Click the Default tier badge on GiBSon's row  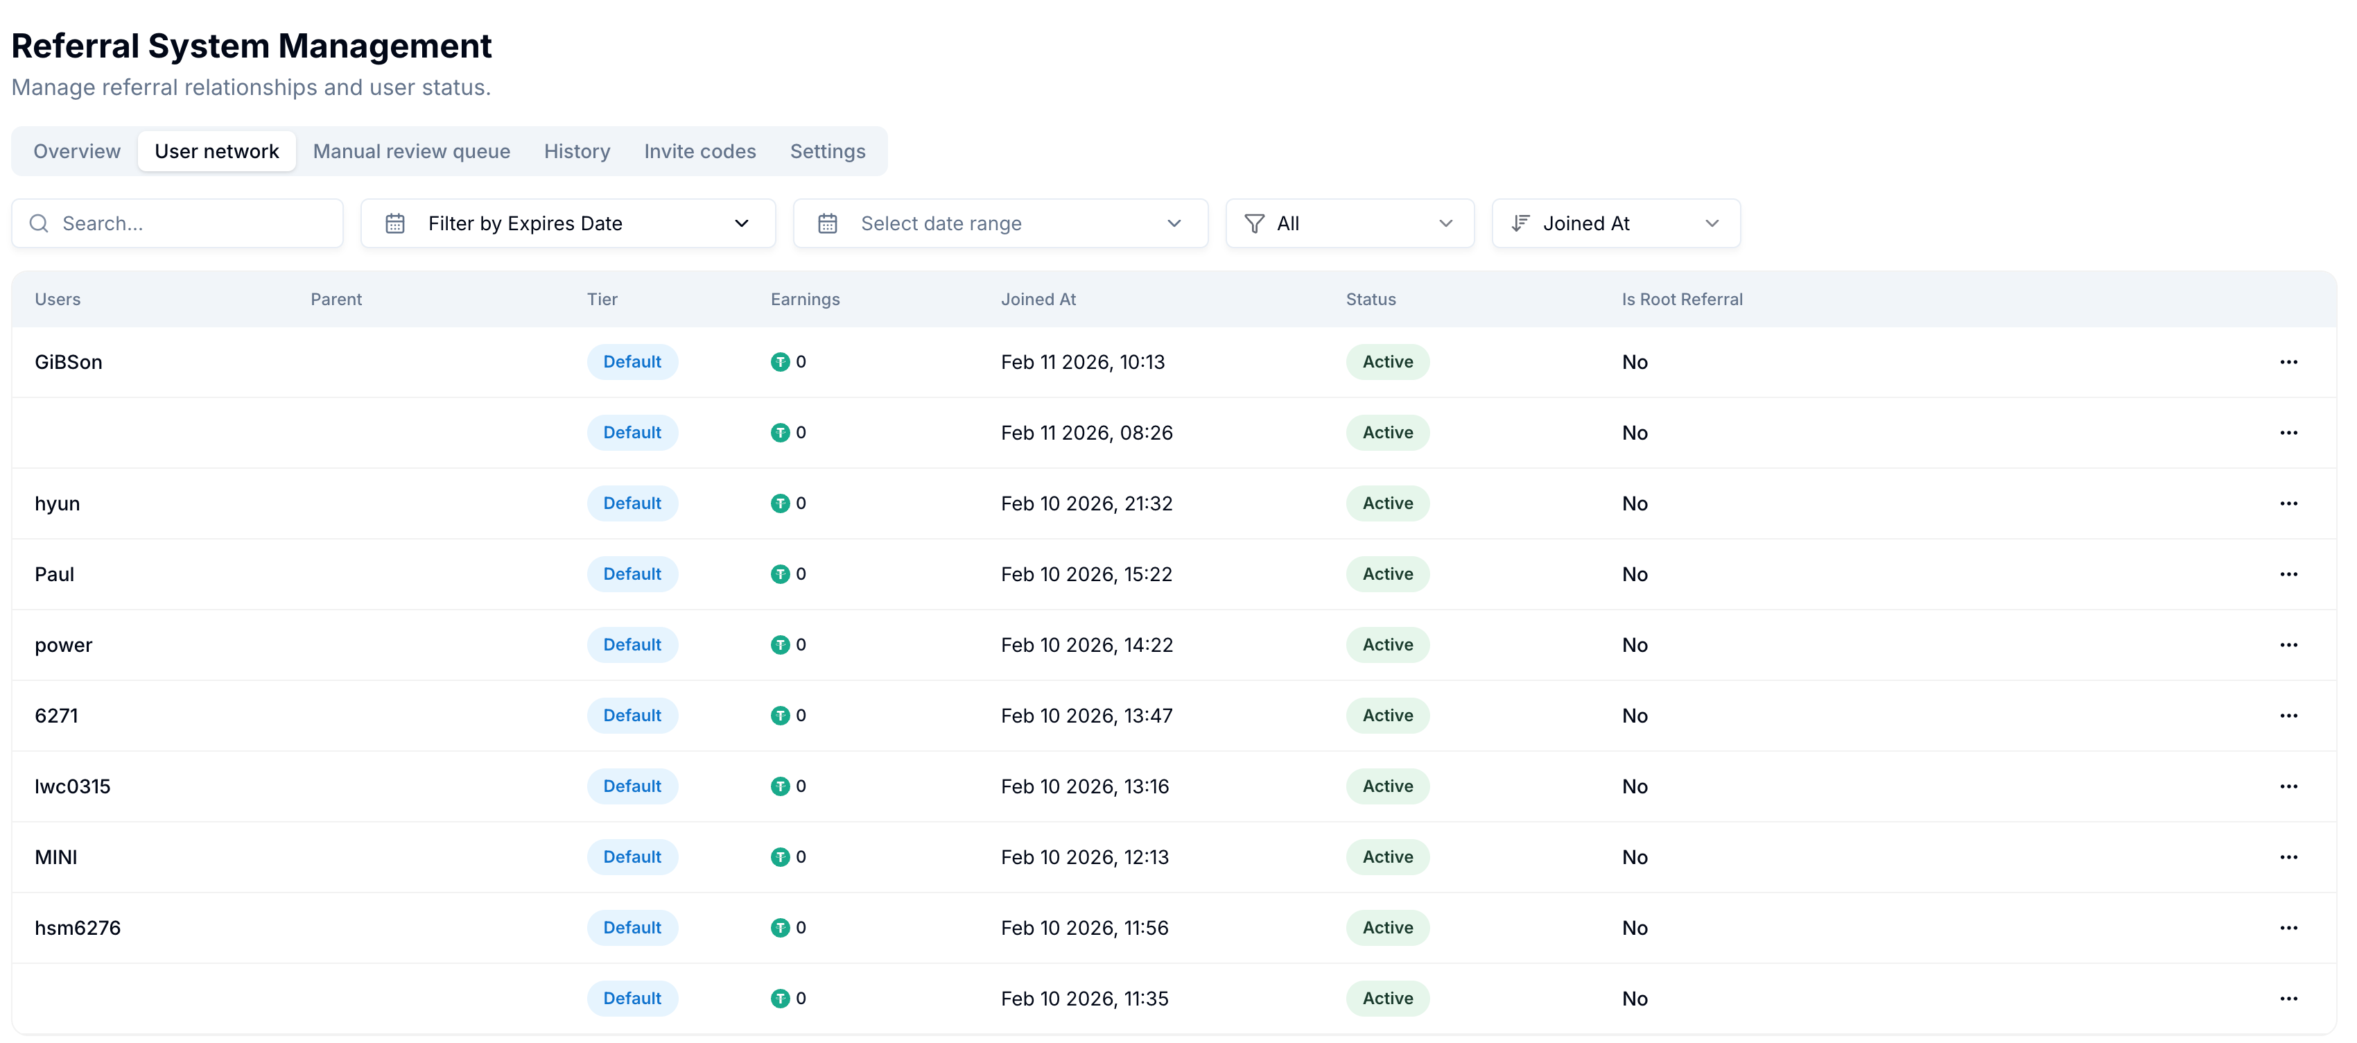coord(632,361)
